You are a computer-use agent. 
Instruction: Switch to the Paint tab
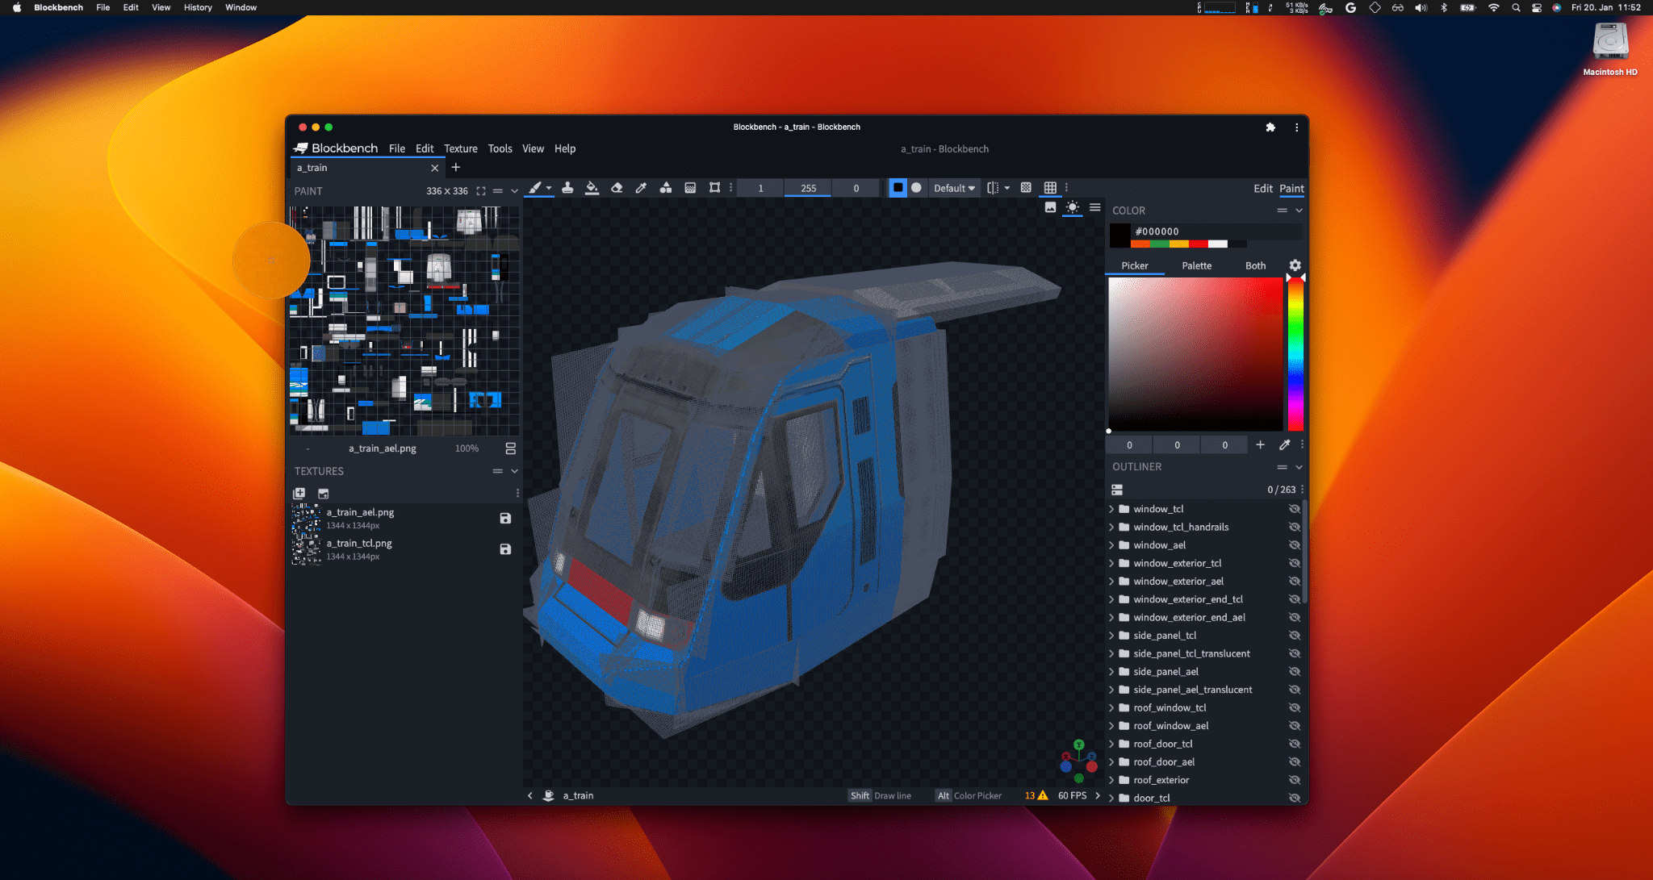[1291, 188]
